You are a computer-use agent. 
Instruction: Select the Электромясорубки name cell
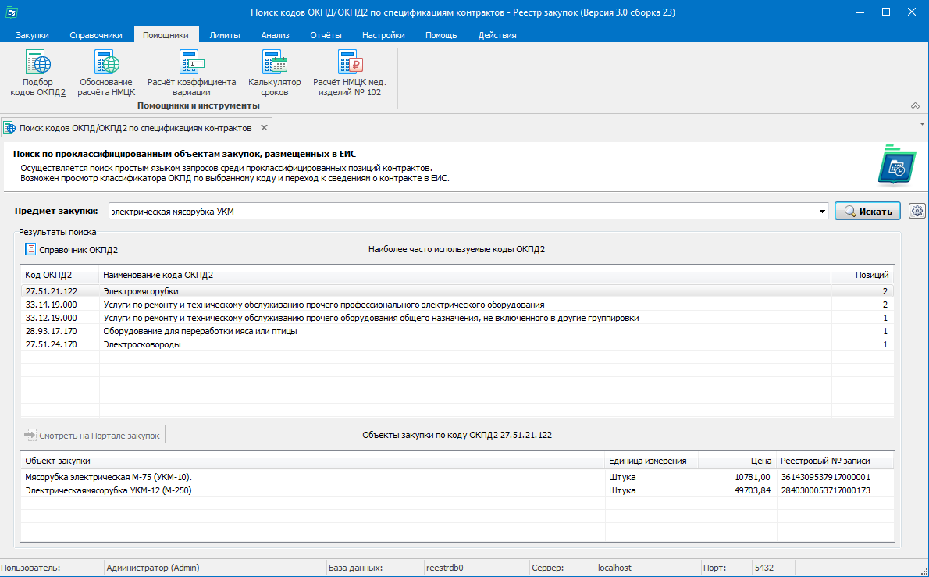141,291
